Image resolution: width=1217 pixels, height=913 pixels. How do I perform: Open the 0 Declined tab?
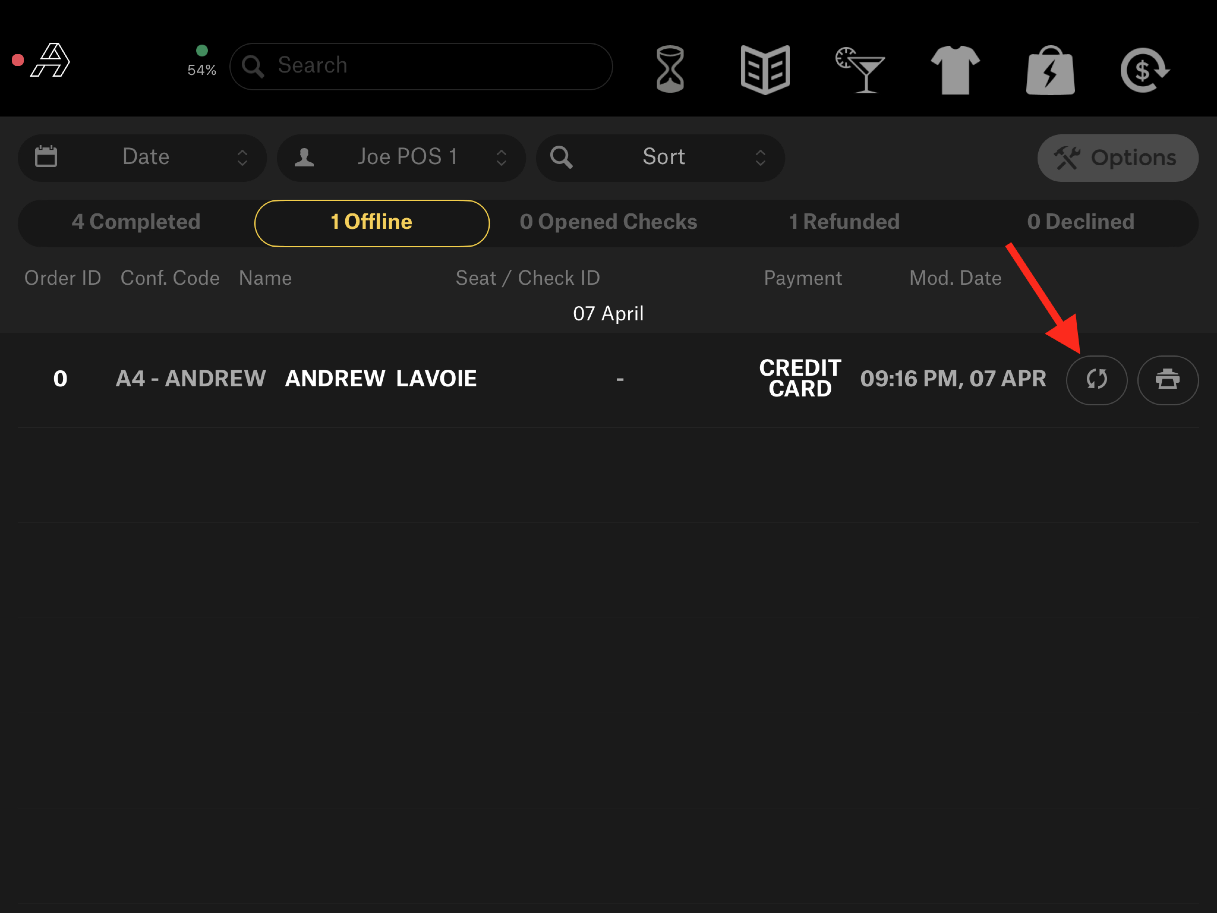(1081, 222)
